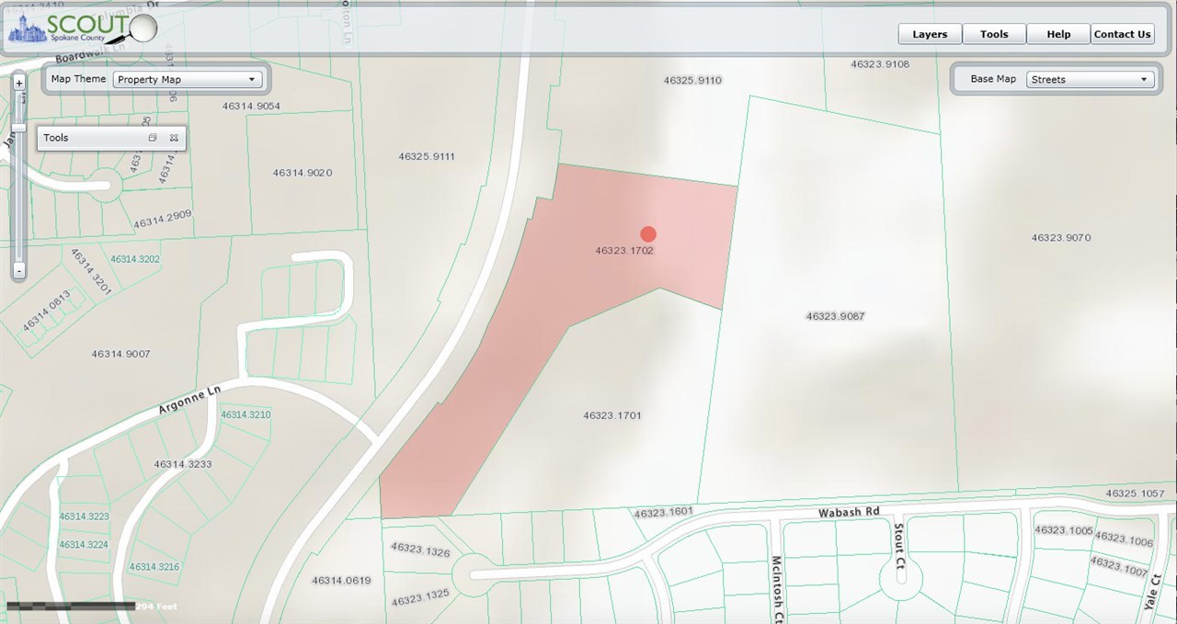Click the zoom in plus icon

pos(19,83)
